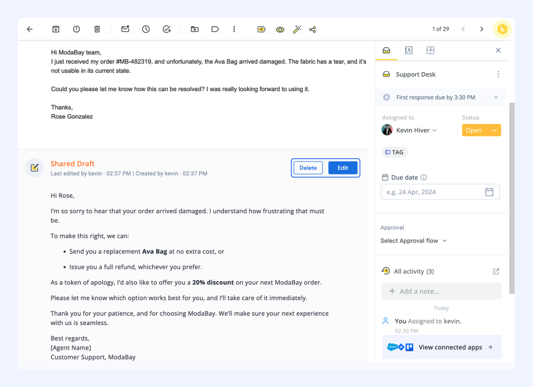The image size is (533, 387).
Task: Report spam with the exclamation icon
Action: coord(77,29)
